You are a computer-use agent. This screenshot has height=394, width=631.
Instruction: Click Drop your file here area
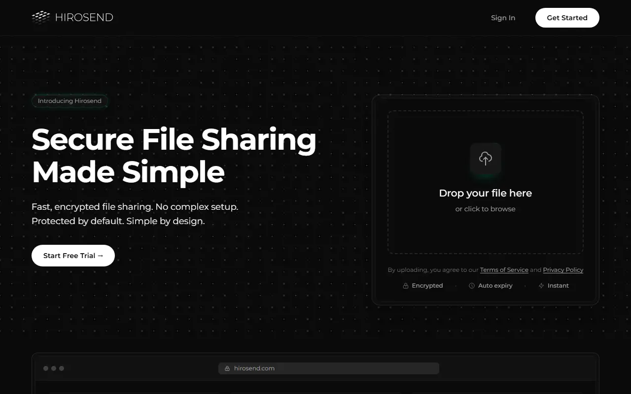coord(486,182)
